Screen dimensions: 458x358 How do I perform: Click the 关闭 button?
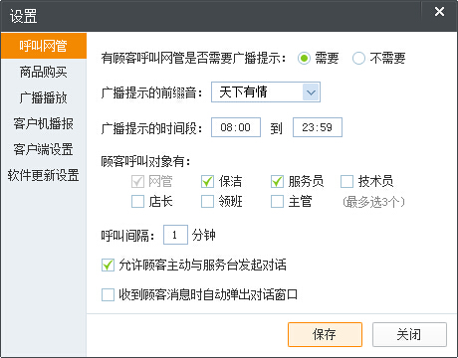point(409,334)
